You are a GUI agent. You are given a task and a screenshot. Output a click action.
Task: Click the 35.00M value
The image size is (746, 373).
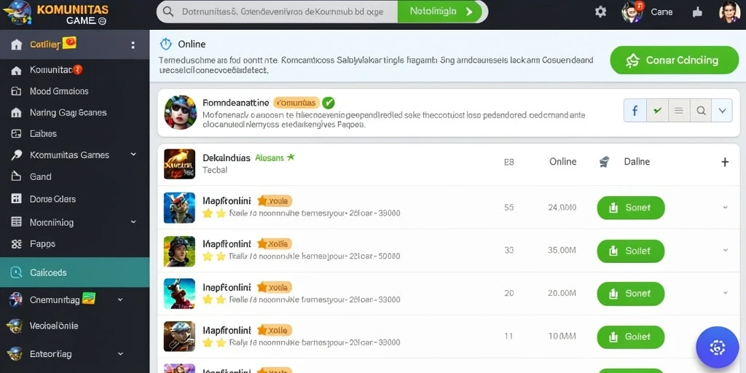(x=562, y=251)
